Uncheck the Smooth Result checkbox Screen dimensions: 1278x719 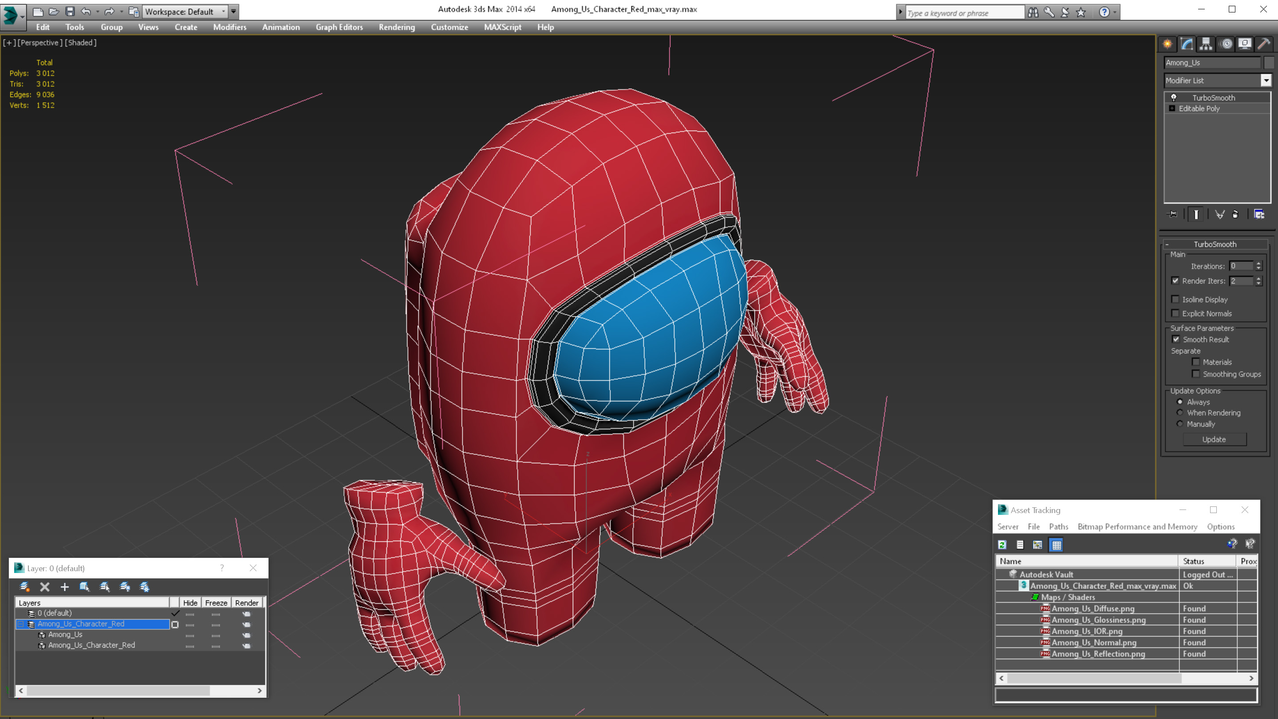[1176, 340]
